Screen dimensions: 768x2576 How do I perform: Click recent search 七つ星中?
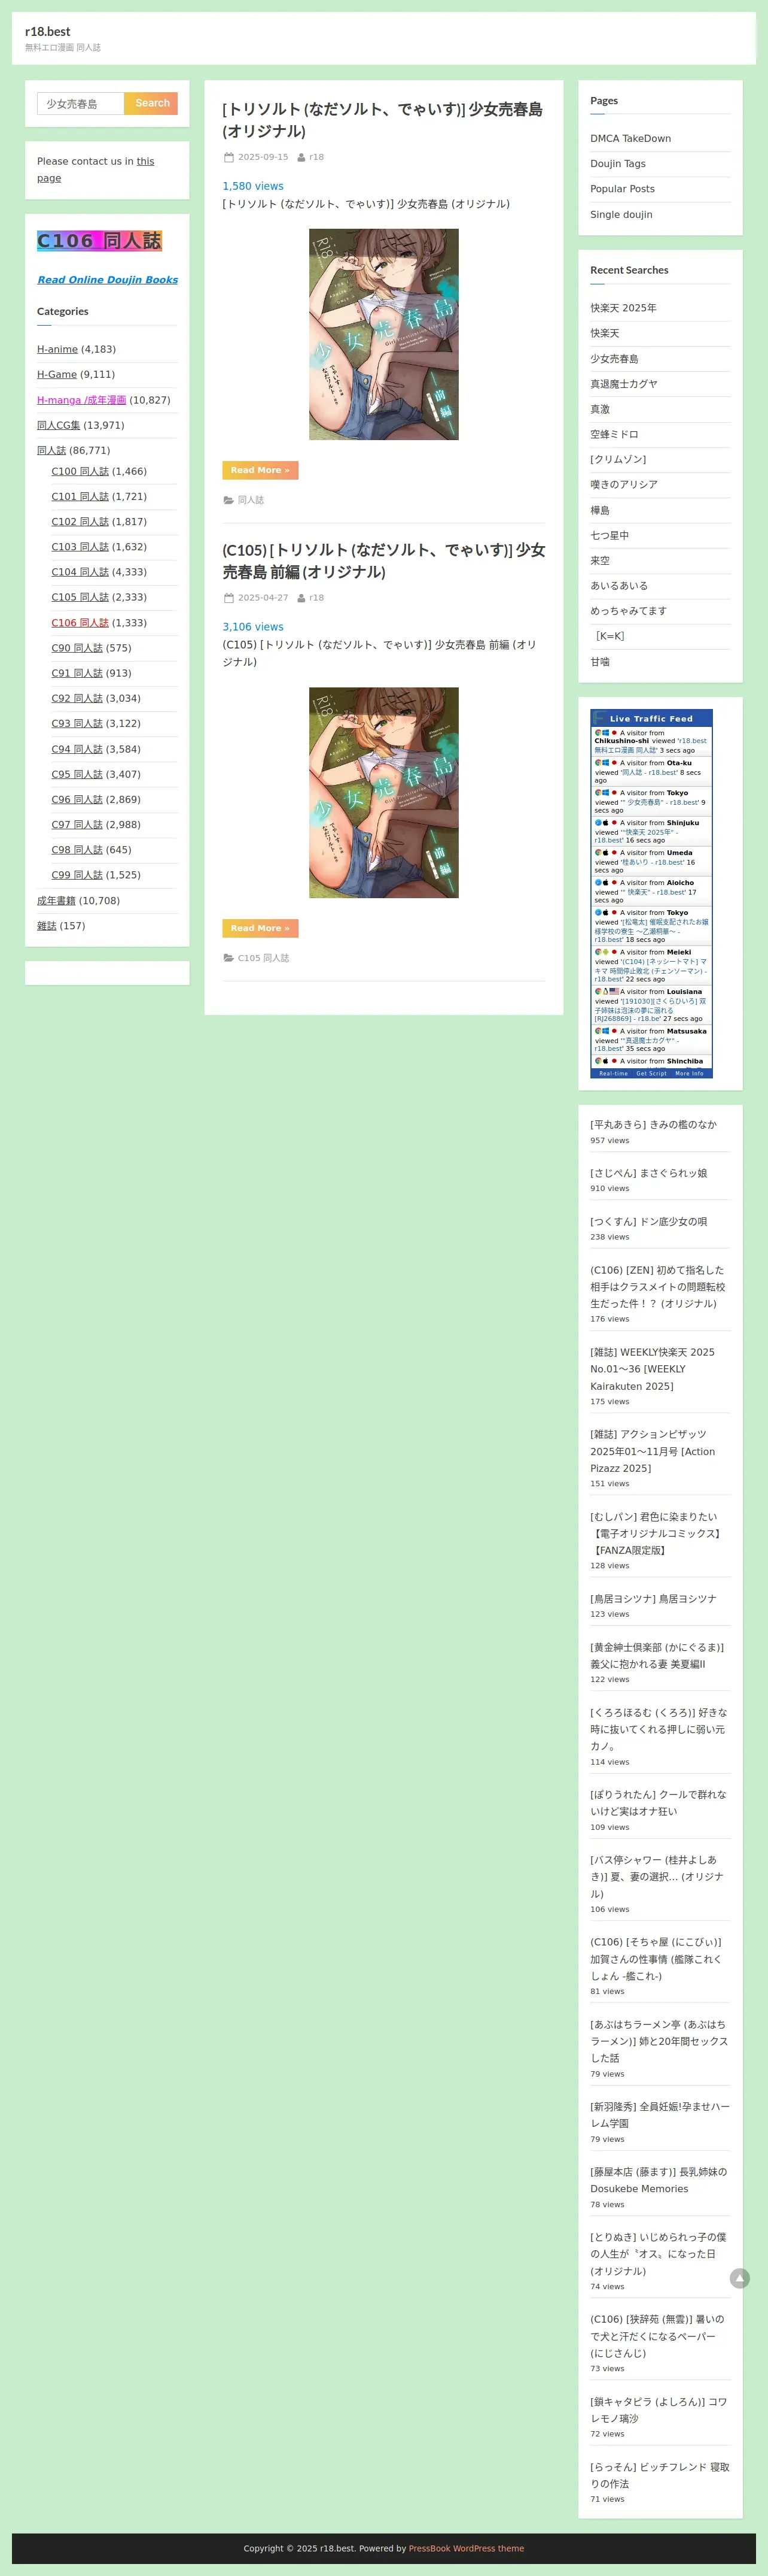609,535
